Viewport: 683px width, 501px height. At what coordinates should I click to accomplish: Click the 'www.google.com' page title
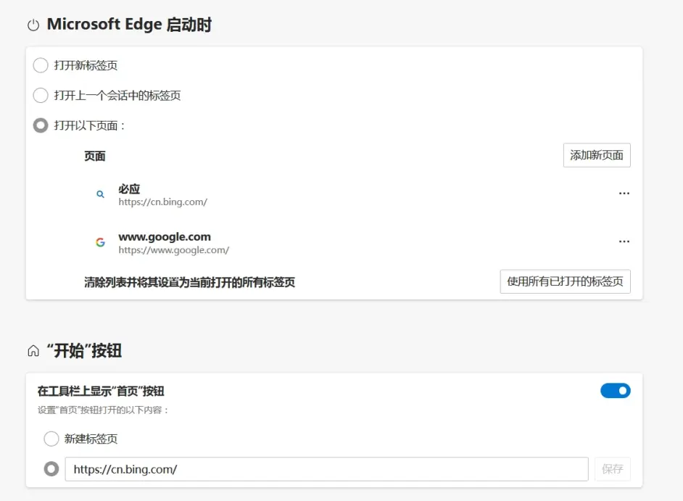coord(165,236)
